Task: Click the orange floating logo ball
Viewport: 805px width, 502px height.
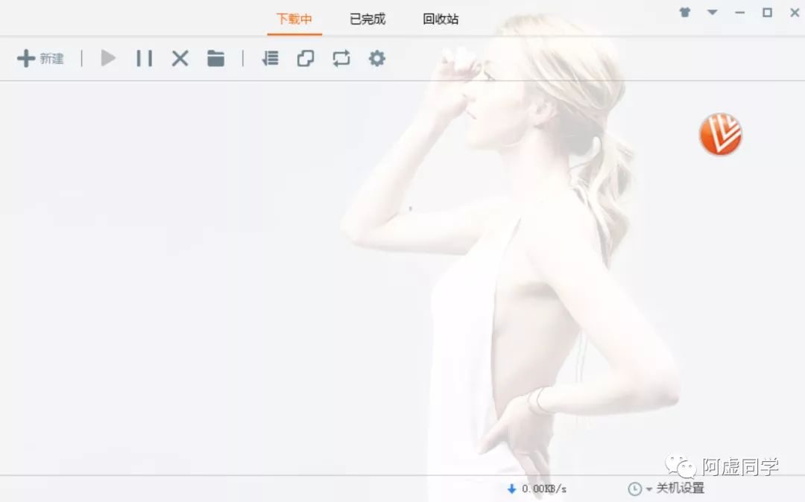Action: pyautogui.click(x=720, y=134)
